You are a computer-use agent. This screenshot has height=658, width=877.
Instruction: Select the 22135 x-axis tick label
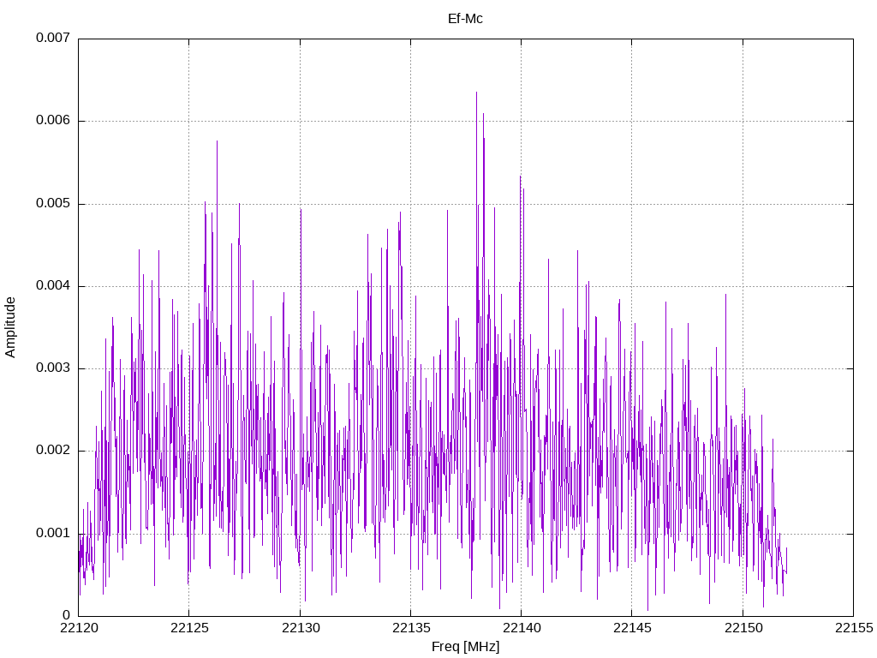tap(411, 628)
